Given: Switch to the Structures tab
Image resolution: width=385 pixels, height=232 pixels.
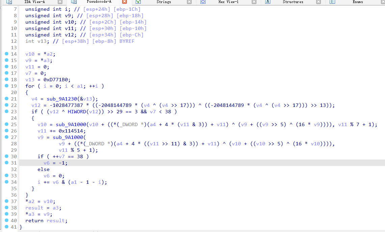Looking at the screenshot, I should (x=293, y=2).
